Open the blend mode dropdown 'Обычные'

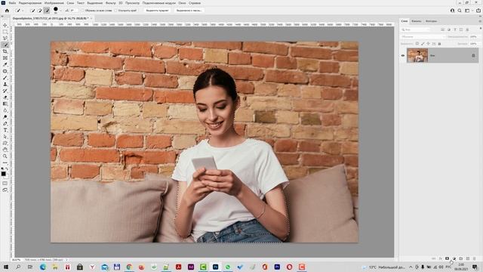tap(423, 37)
